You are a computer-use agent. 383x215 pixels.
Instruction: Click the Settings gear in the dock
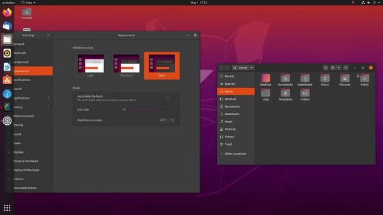[7, 121]
